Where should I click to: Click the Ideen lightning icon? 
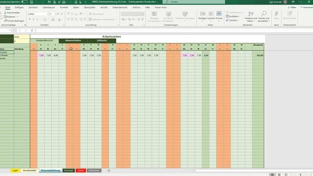point(276,14)
